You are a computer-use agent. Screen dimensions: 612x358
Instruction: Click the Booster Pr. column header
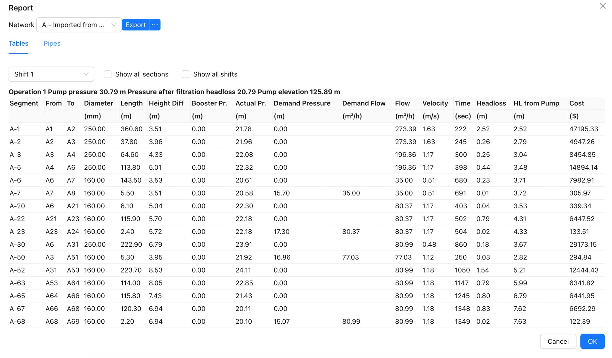click(x=209, y=103)
